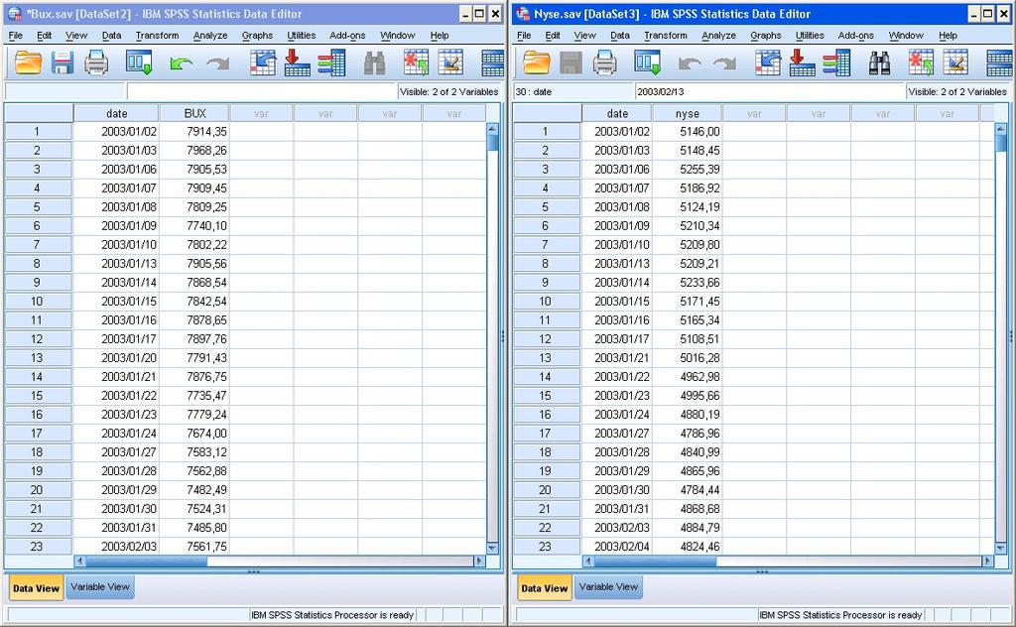Click the BUX value 7674,00
Image resolution: width=1016 pixels, height=627 pixels.
tap(194, 434)
